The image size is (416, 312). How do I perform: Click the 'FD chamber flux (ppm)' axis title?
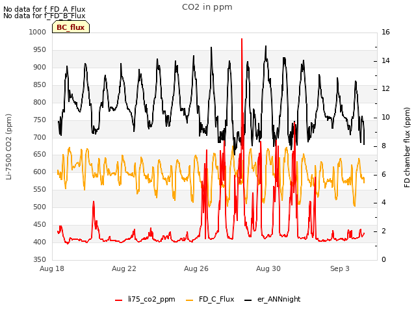pyautogui.click(x=407, y=148)
